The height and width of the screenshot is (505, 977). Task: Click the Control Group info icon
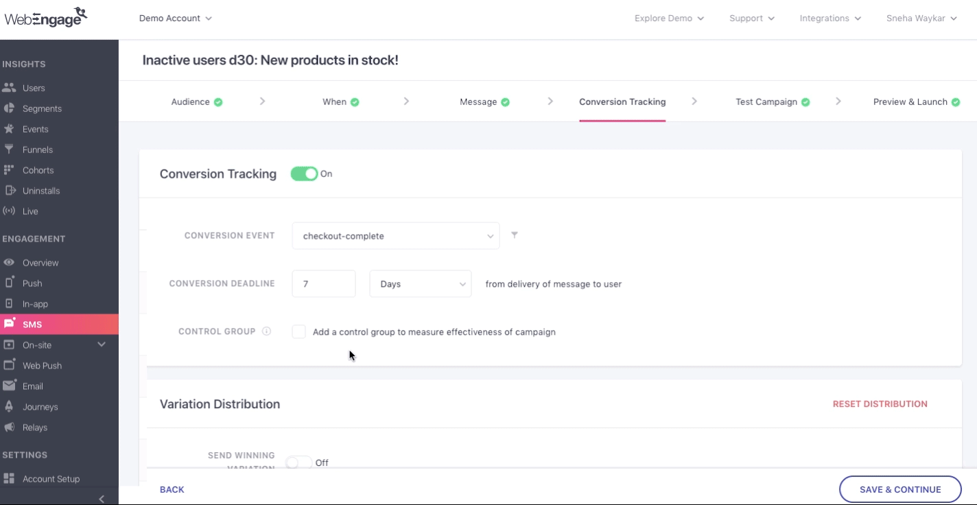coord(267,331)
